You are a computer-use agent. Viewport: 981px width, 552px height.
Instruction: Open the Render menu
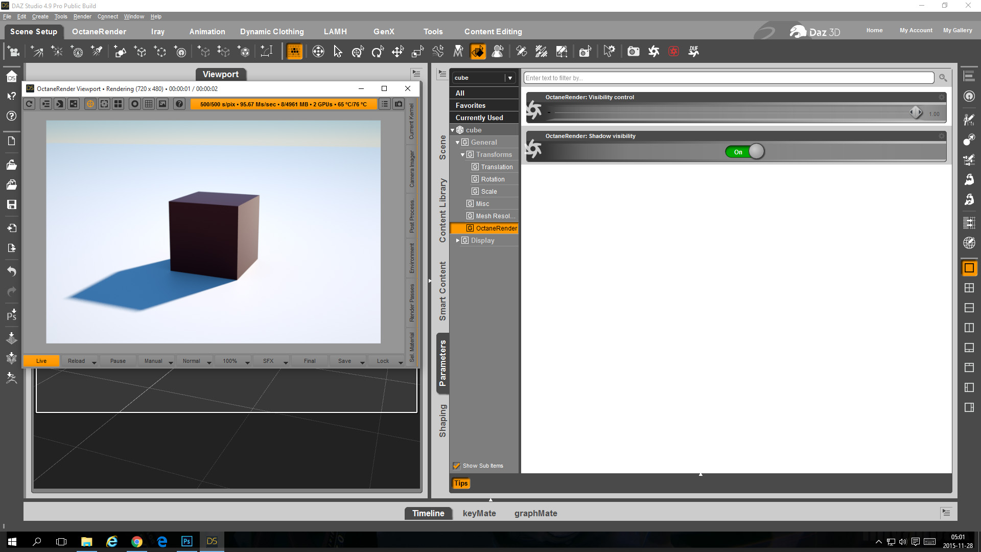[82, 16]
